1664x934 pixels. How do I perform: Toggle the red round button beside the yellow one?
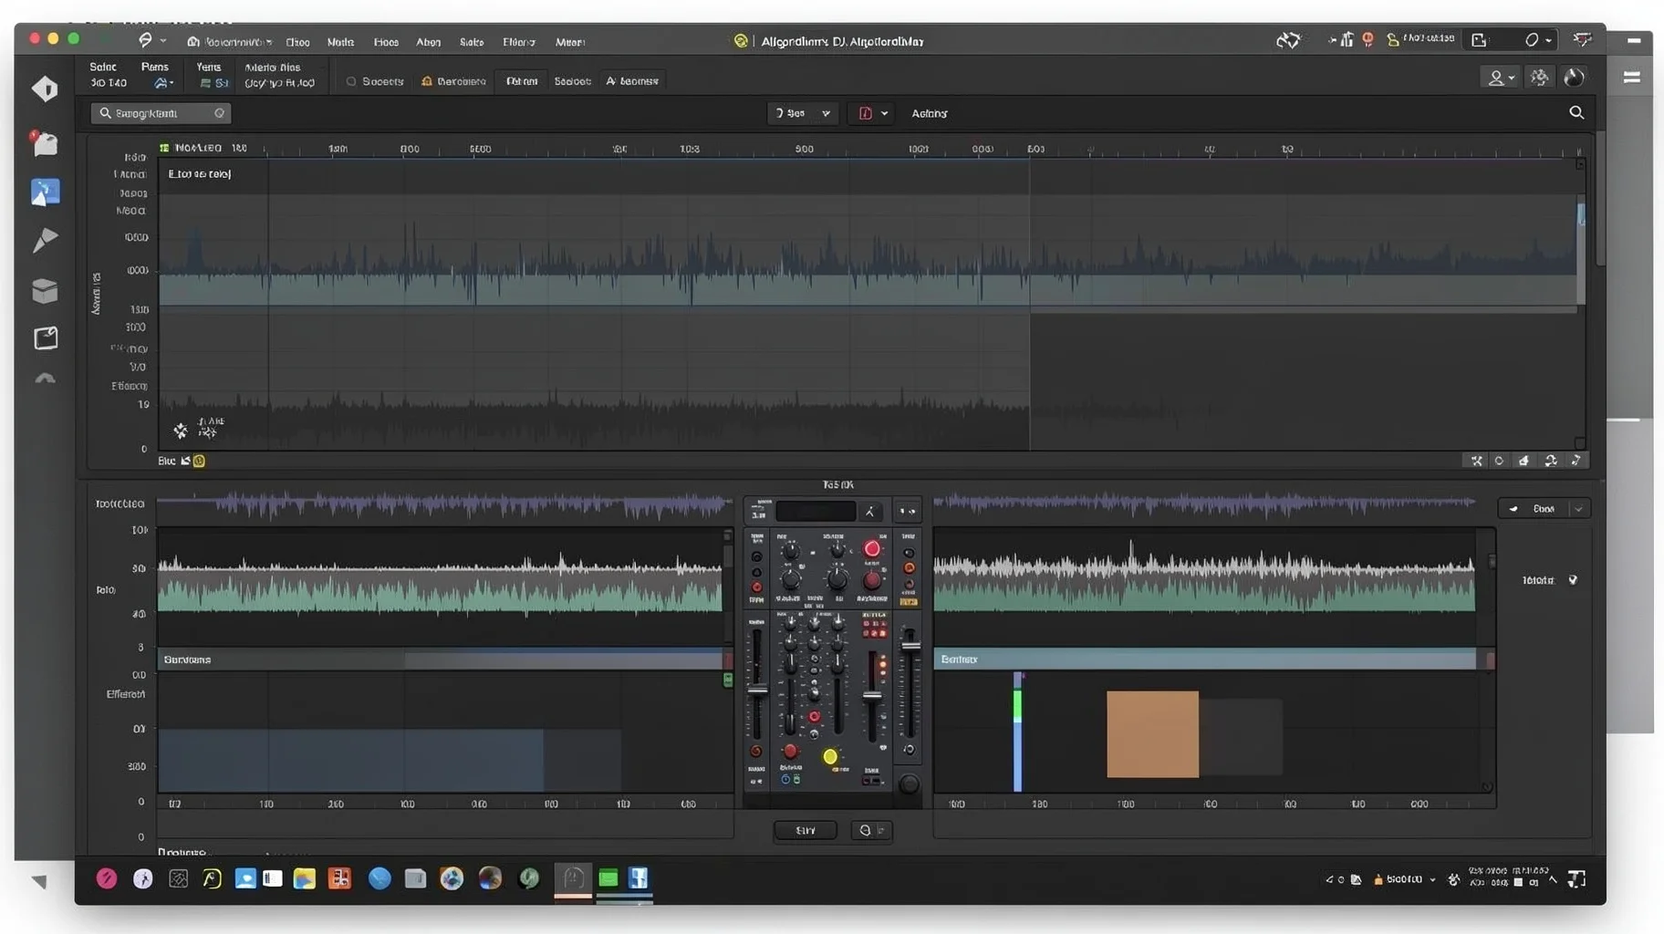coord(791,752)
